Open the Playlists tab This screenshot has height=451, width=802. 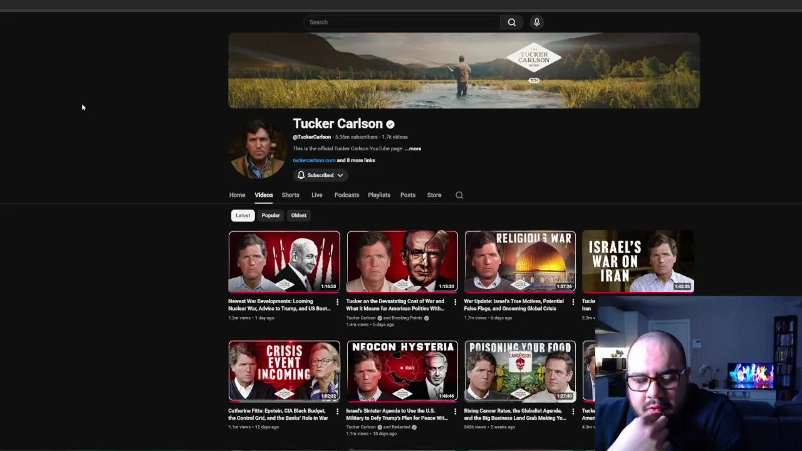coord(379,195)
